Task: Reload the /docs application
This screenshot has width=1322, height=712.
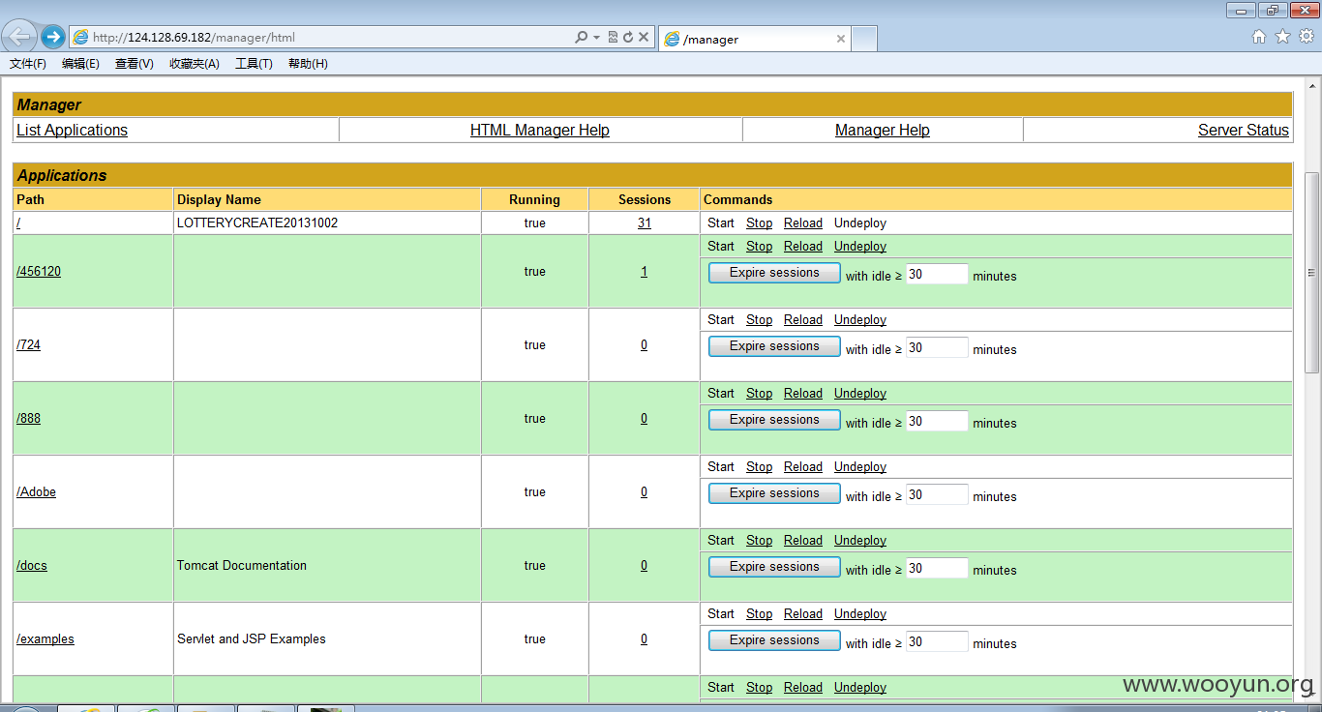Action: point(803,541)
